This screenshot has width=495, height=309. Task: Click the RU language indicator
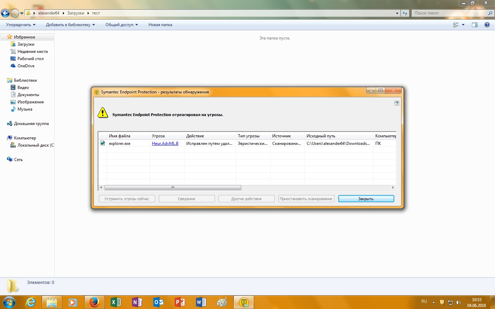tap(424, 301)
